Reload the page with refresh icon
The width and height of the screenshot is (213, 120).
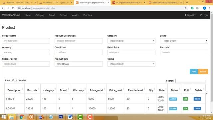(13, 8)
